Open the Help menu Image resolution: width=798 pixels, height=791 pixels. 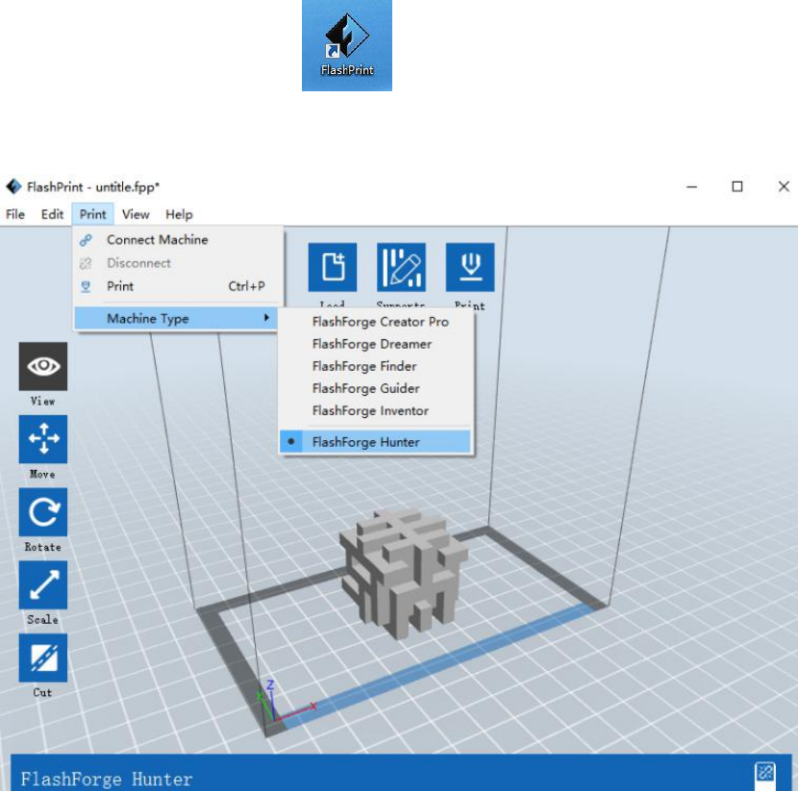point(179,214)
